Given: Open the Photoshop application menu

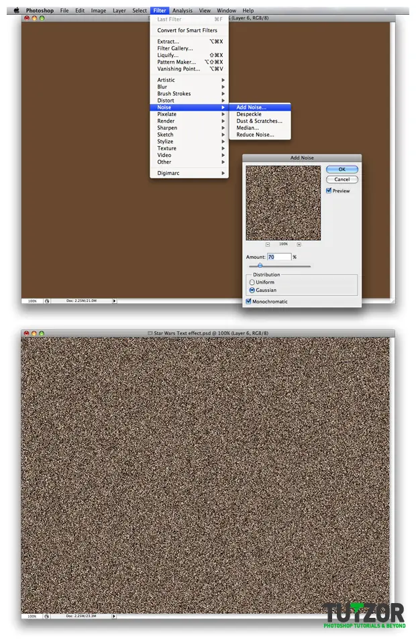Looking at the screenshot, I should [x=40, y=10].
